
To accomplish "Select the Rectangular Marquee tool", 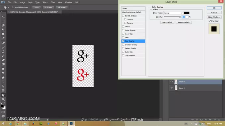I will pos(3,21).
